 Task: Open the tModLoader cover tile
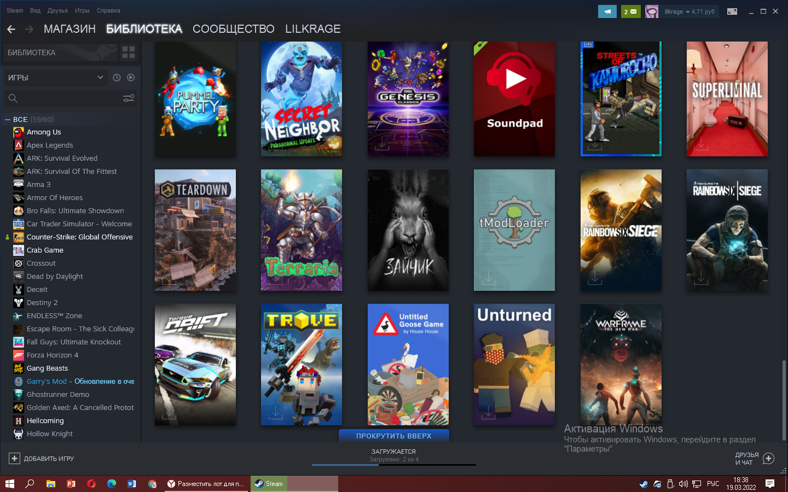click(x=514, y=230)
